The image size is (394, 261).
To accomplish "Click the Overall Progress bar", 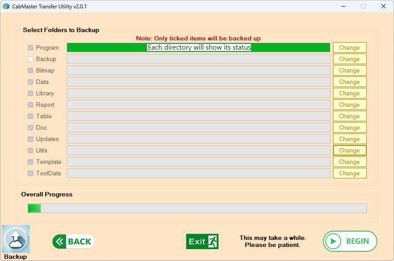I will 197,208.
